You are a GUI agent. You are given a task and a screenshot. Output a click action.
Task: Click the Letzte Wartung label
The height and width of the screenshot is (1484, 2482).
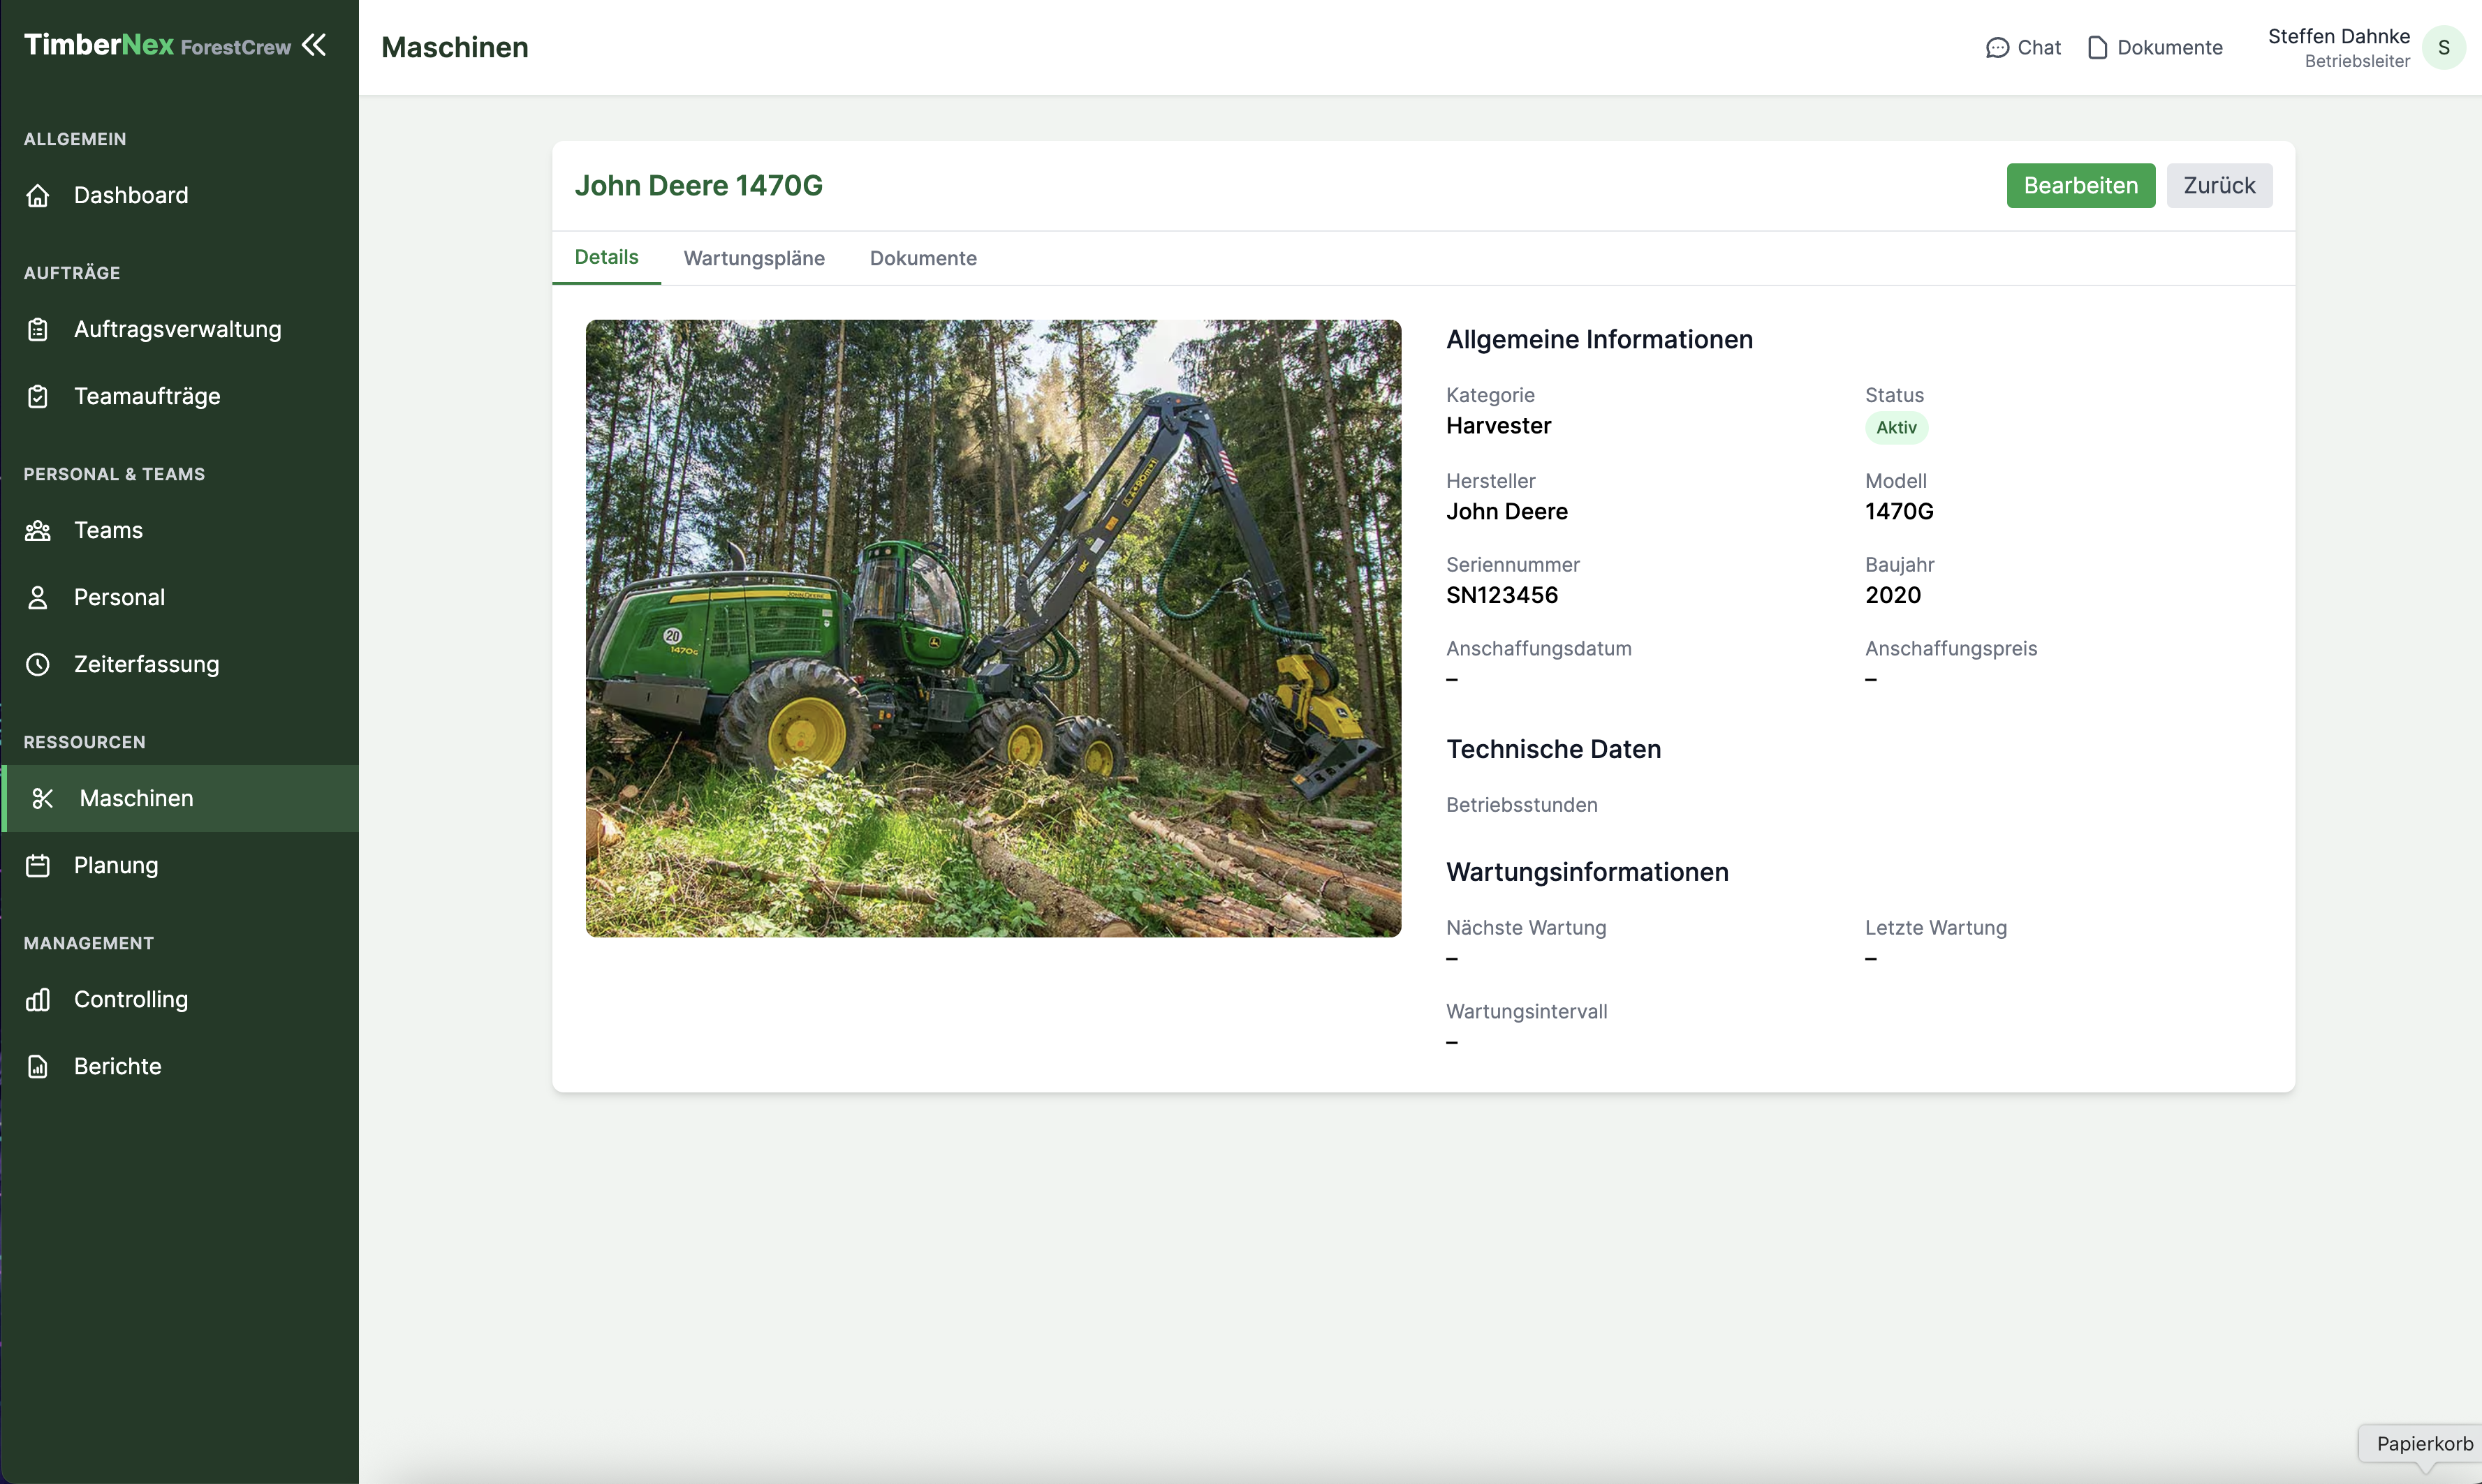[x=1936, y=928]
